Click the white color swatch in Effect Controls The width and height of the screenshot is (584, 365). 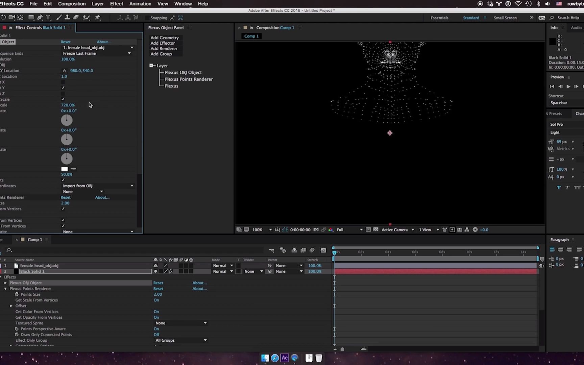[65, 169]
